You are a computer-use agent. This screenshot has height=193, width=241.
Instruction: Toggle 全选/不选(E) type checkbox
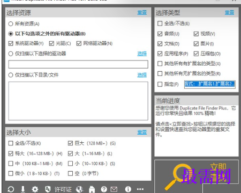pos(160,24)
